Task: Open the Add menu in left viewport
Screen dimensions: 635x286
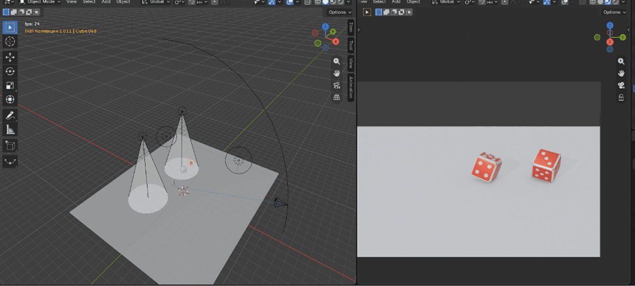Action: coord(106,2)
